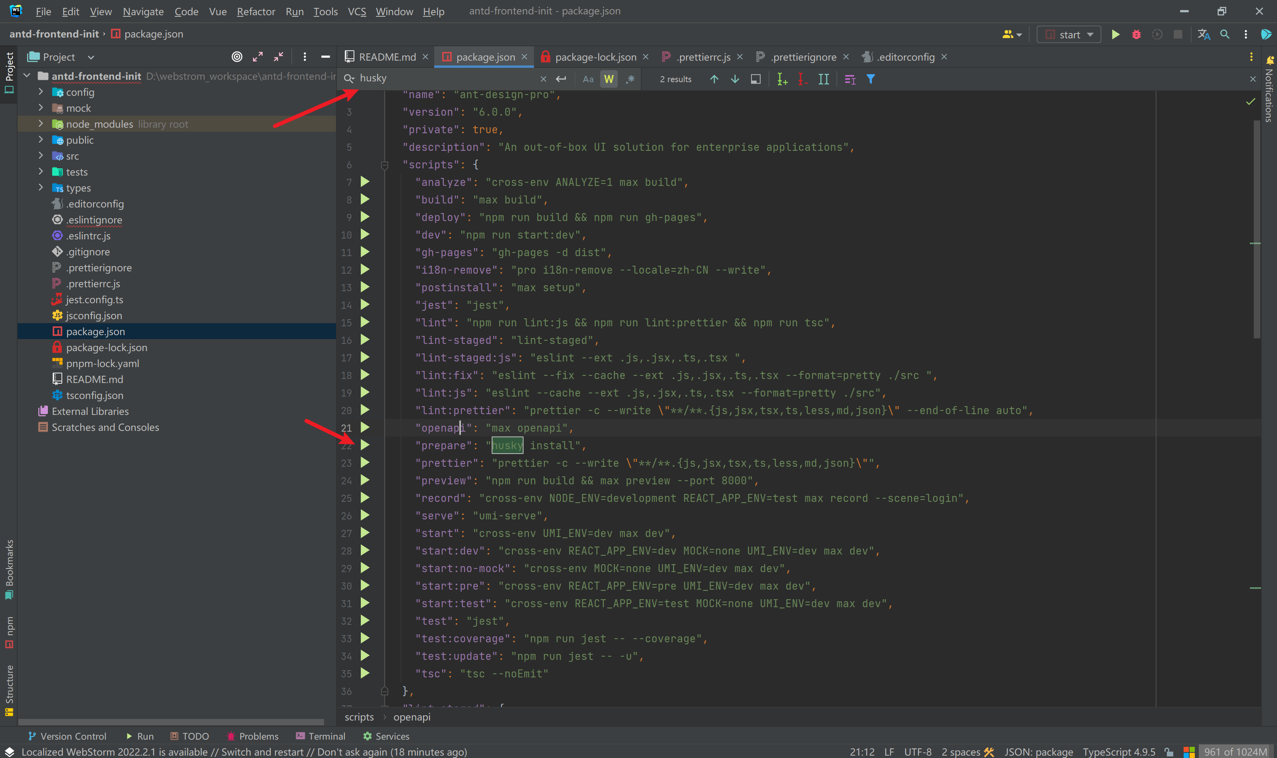Image resolution: width=1277 pixels, height=758 pixels.
Task: Open the VCS menu
Action: 357,11
